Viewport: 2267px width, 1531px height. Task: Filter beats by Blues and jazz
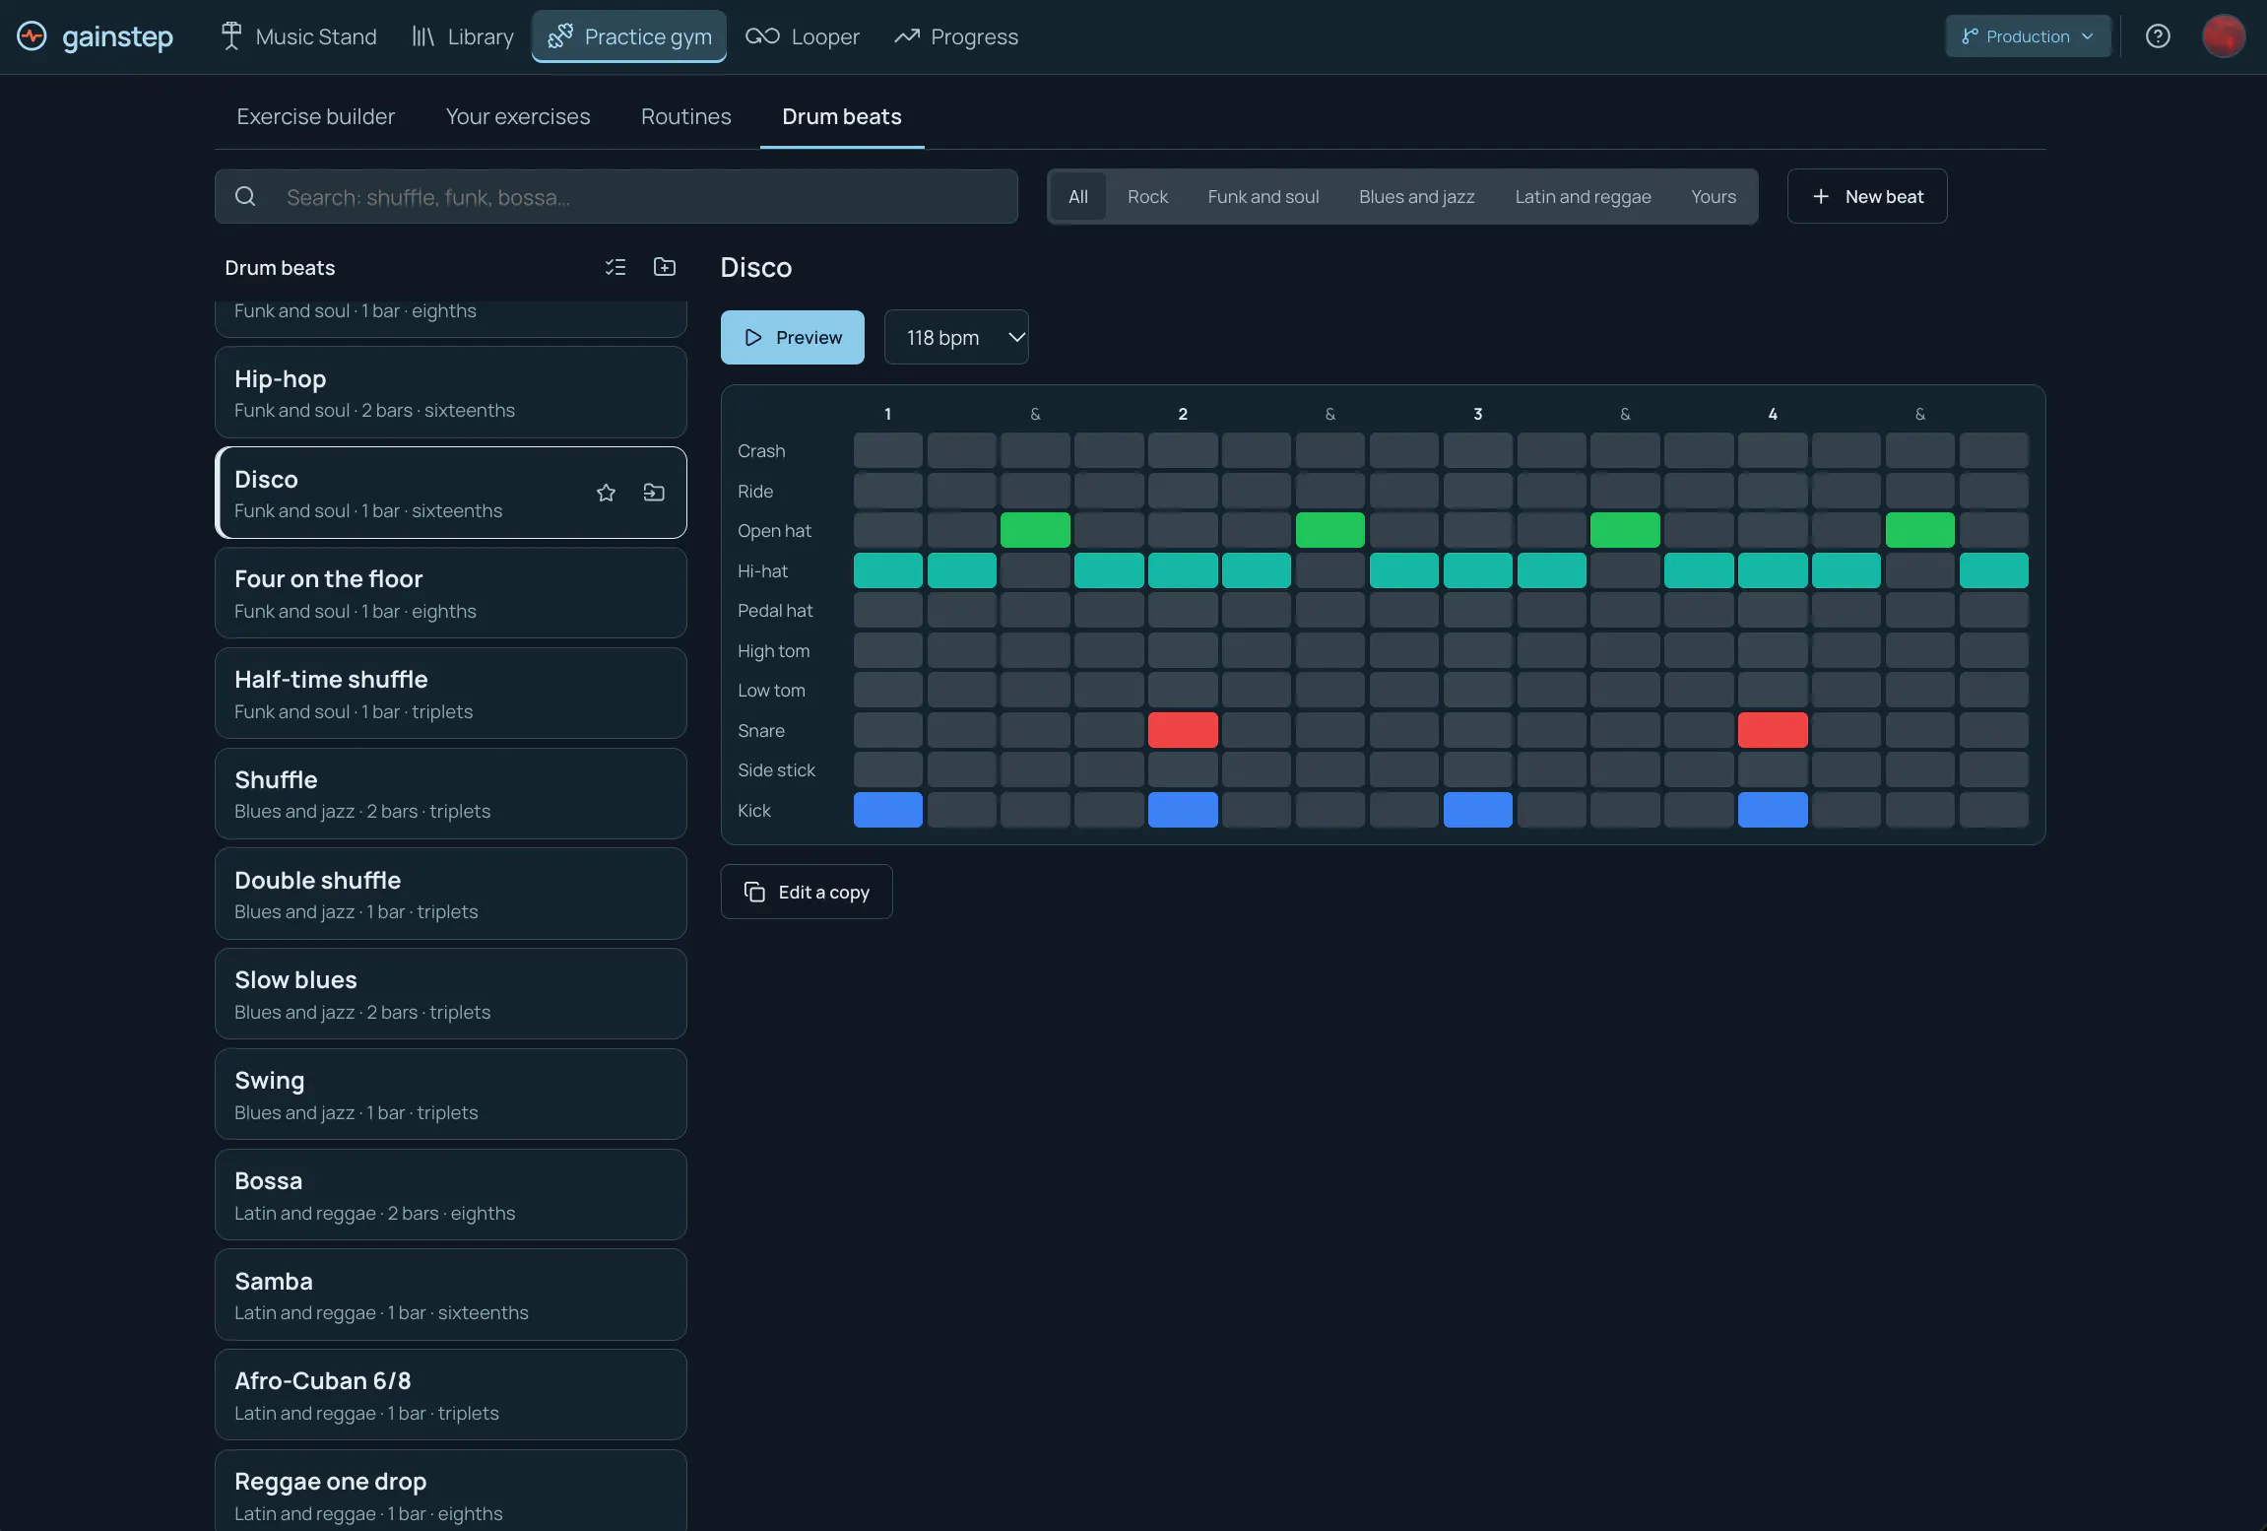[x=1416, y=197]
